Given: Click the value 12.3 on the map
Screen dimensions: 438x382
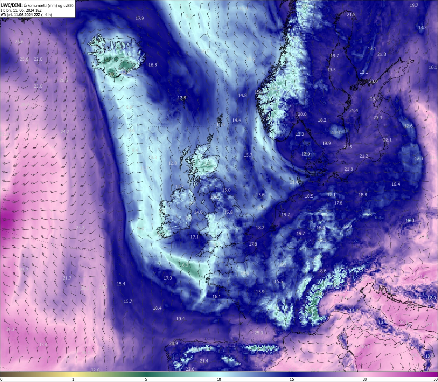Looking at the screenshot, I should pyautogui.click(x=419, y=159).
